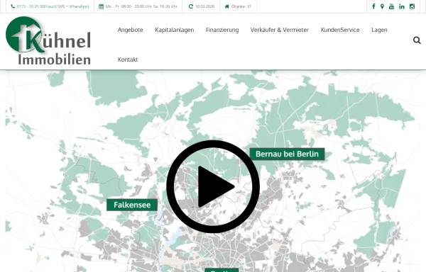Click the date 10.02.2026
Screen dimensions: 426x272
coord(205,6)
